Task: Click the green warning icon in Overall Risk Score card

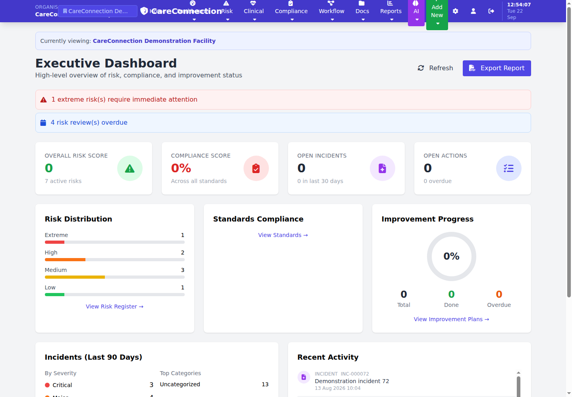Action: coord(130,168)
